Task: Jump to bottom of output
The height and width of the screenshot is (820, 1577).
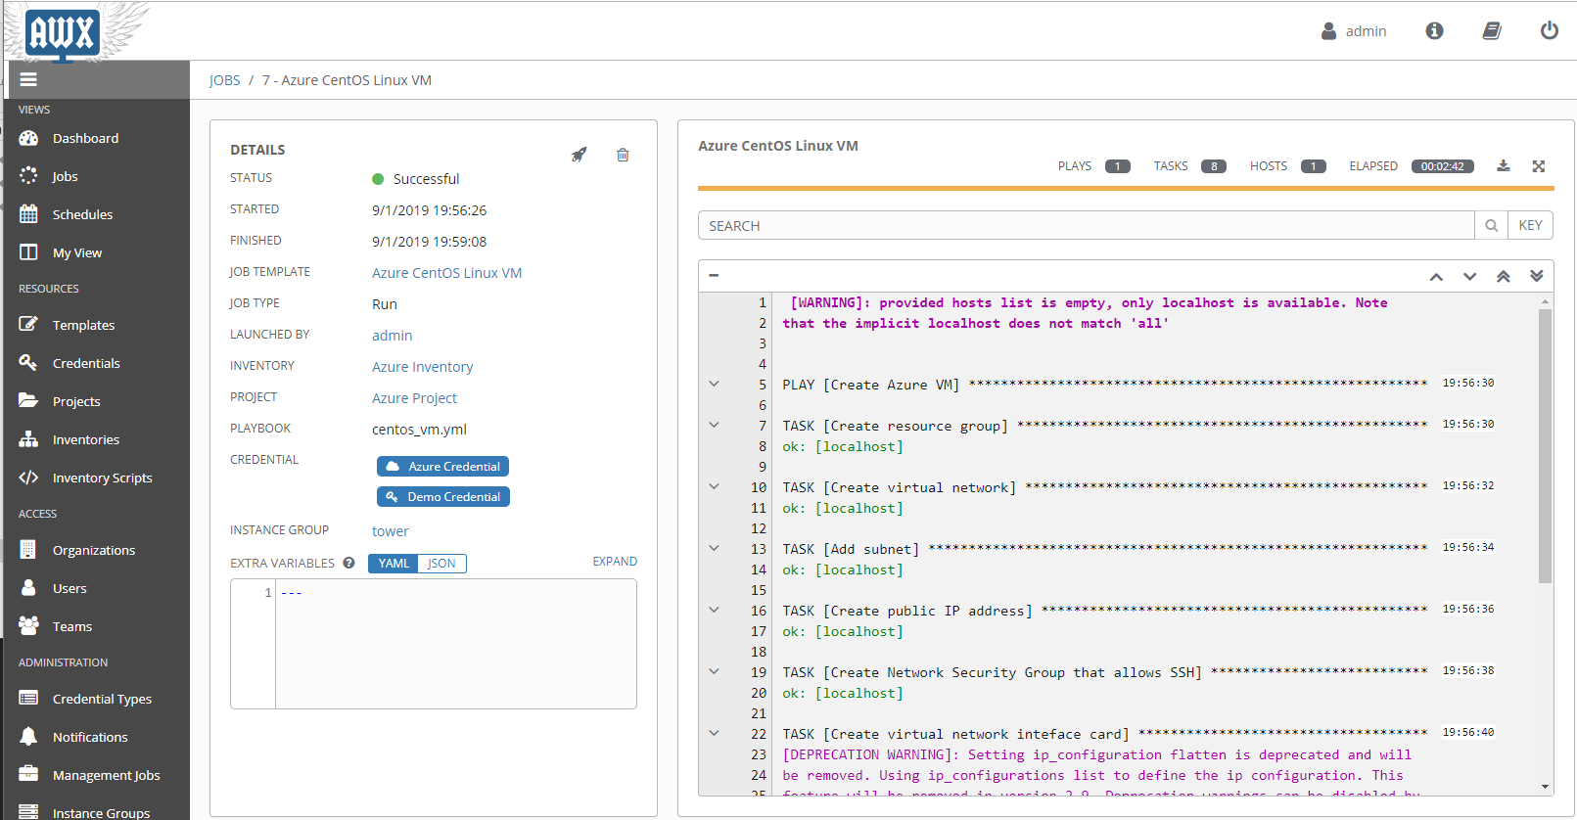Action: pyautogui.click(x=1537, y=276)
